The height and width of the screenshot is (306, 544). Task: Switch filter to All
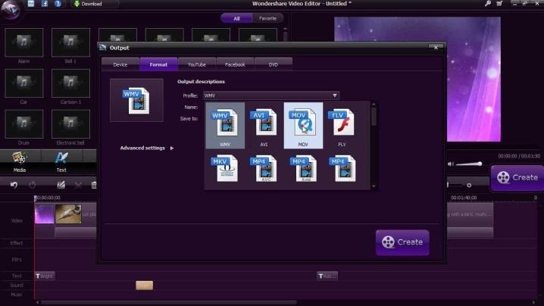tap(236, 18)
